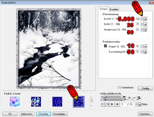Enable the Wiederholen checkbox
Screen dimensions: 154x117
tap(119, 87)
